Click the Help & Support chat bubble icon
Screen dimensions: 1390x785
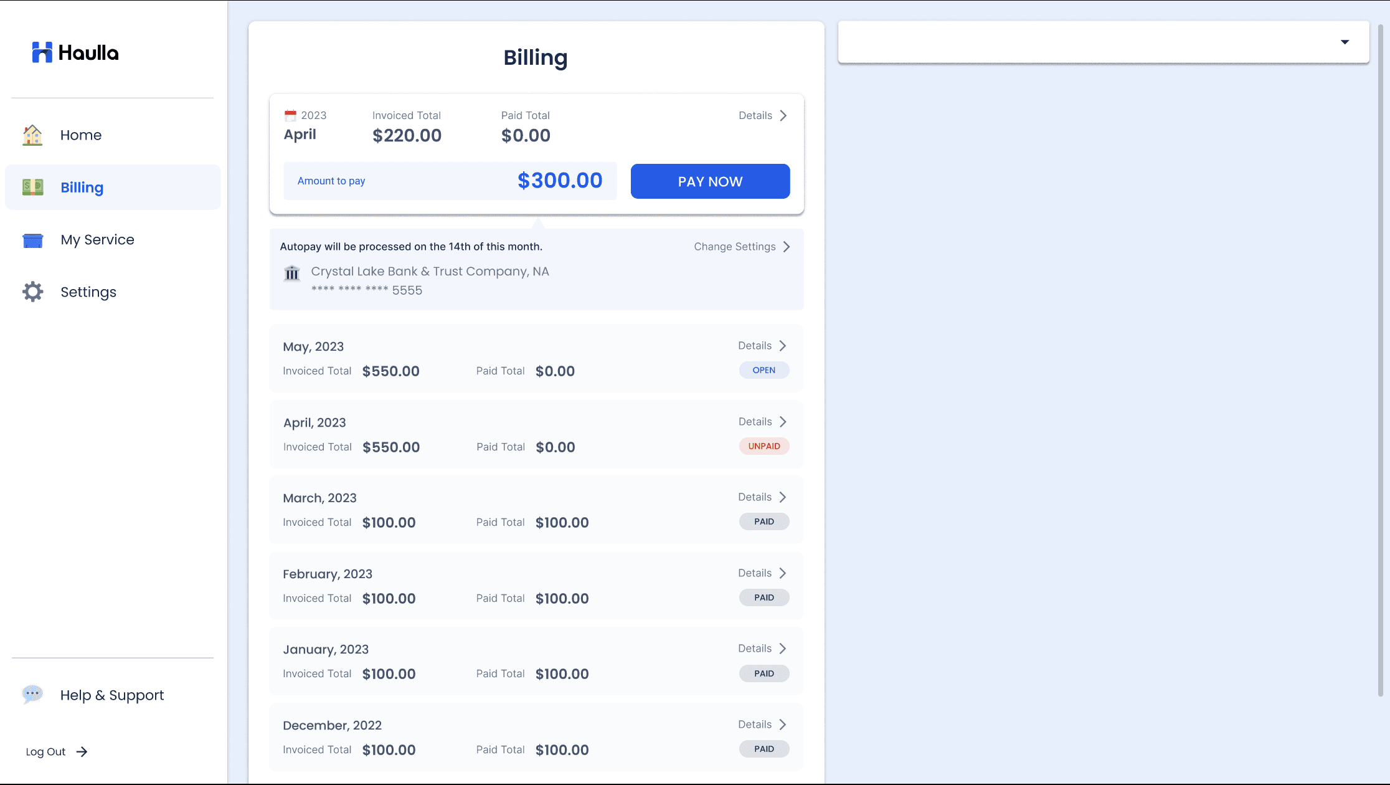coord(32,694)
